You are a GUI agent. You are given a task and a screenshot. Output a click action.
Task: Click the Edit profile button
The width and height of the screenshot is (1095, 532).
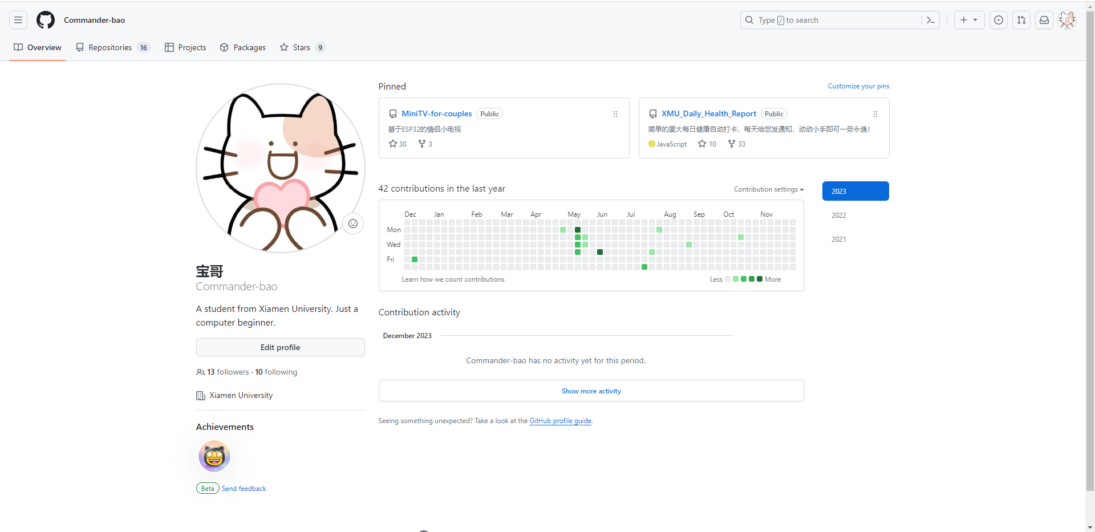[280, 347]
